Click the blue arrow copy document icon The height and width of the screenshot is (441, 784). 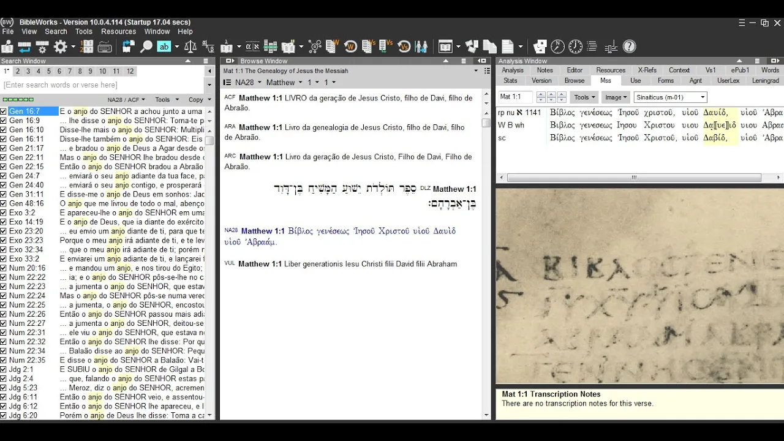pos(129,47)
